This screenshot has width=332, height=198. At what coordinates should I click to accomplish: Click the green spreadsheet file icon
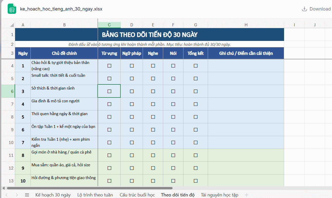(x=12, y=9)
